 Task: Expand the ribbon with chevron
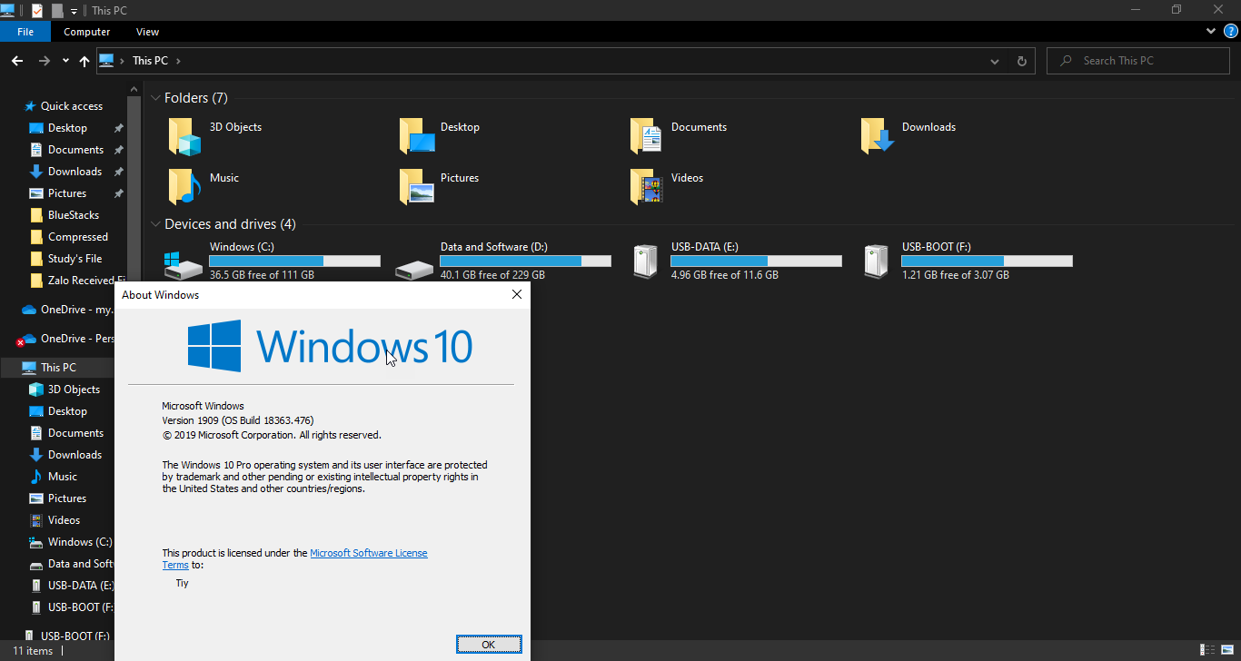click(x=1211, y=31)
